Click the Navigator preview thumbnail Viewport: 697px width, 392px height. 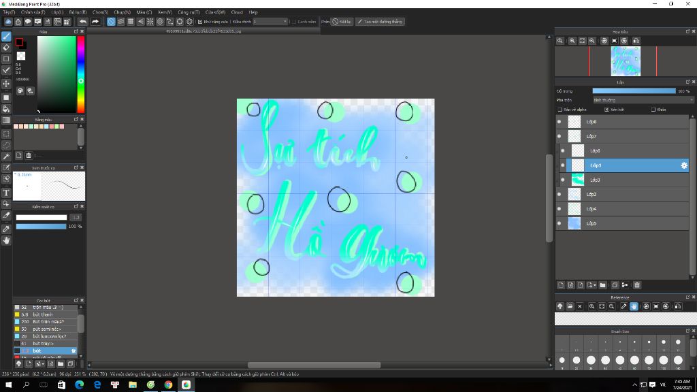626,61
